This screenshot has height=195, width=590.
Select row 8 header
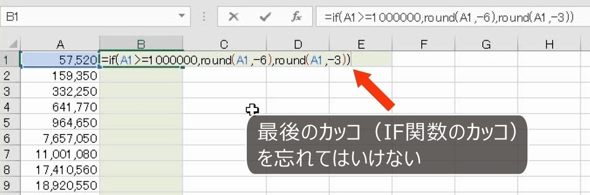point(10,169)
